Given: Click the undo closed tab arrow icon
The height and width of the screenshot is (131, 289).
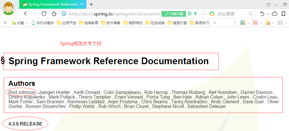Looking at the screenshot, I should click(x=262, y=14).
